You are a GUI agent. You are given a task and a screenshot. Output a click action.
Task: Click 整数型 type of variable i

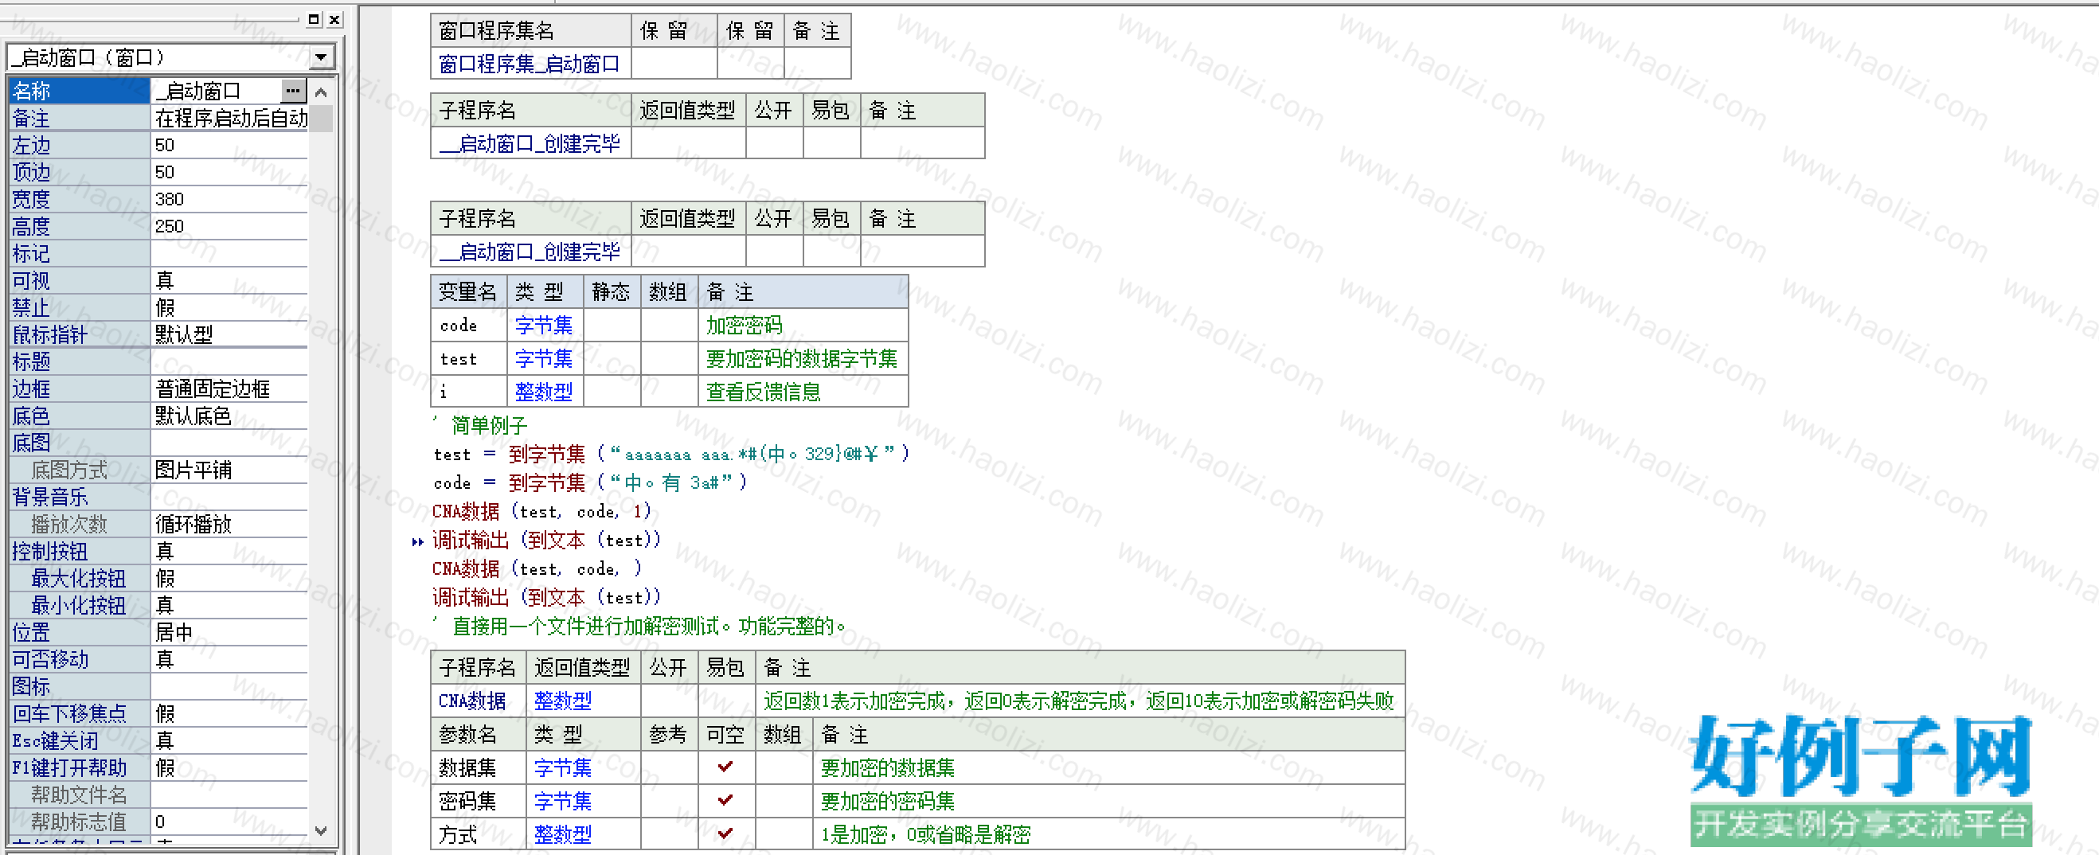545,392
